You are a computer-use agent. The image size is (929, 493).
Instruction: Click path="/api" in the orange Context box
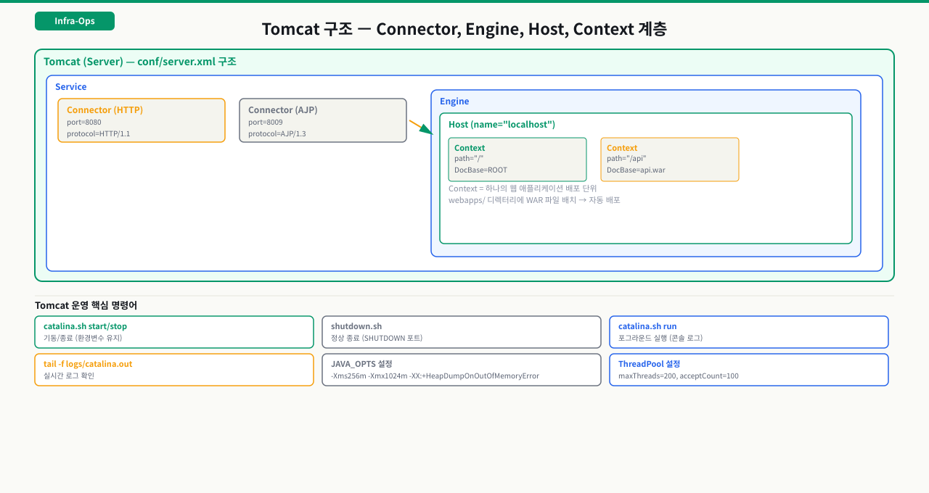click(x=626, y=159)
